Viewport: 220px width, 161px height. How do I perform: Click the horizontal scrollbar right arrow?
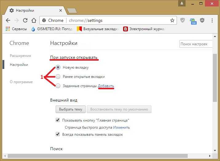(210, 156)
